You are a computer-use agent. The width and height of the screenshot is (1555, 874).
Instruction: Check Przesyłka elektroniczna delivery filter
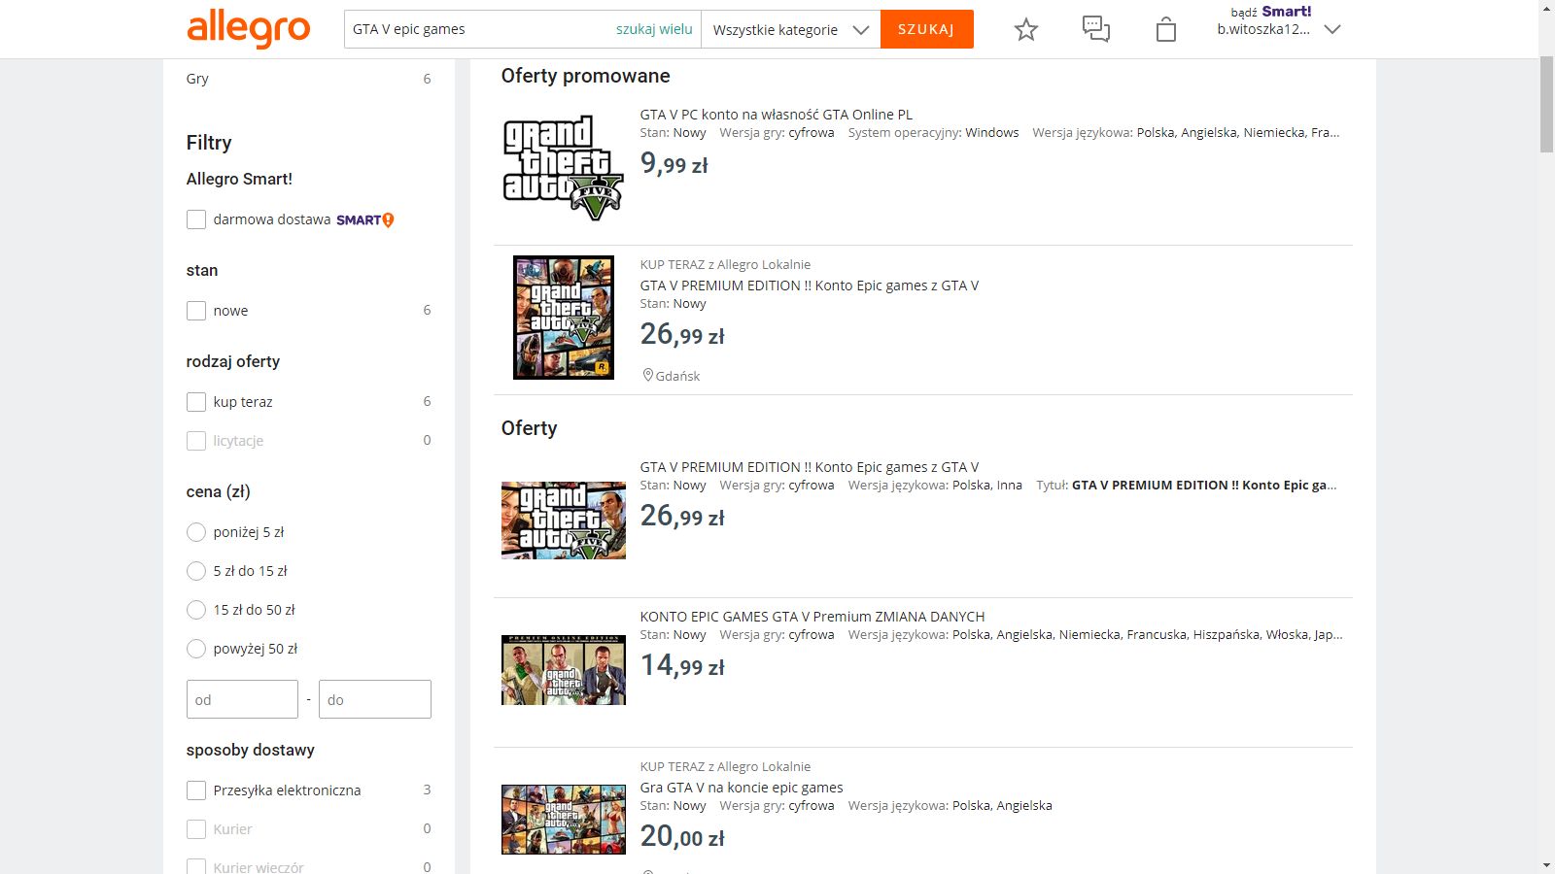(x=196, y=790)
